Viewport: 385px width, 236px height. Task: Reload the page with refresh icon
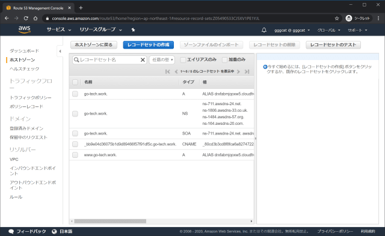tap(26, 19)
